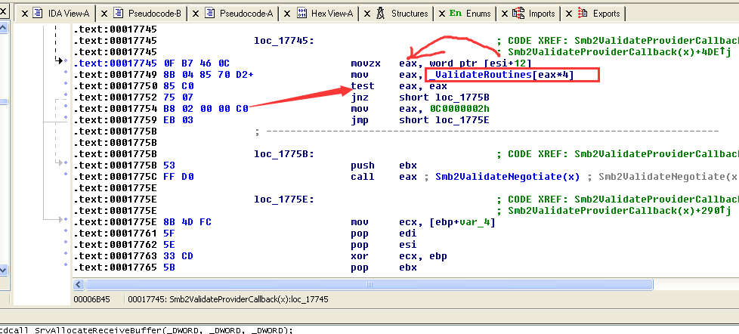739x334 pixels.
Task: Click the Pseudocode-B document icon
Action: [119, 13]
